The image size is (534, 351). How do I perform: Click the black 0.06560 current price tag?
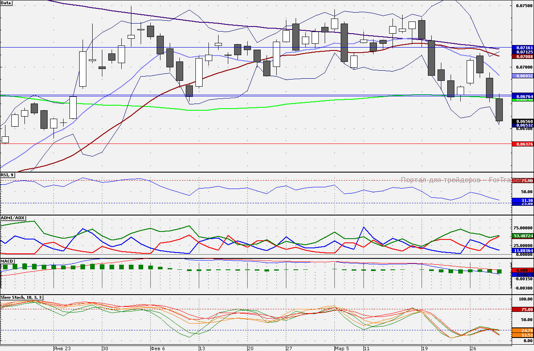tap(522, 121)
